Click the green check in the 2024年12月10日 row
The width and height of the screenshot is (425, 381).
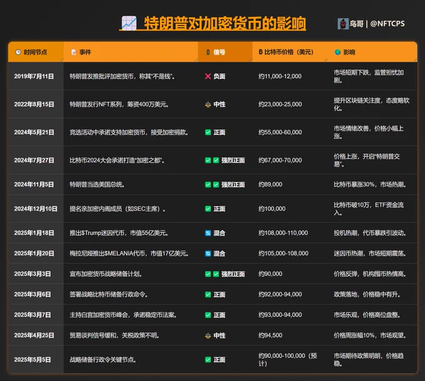coord(208,209)
